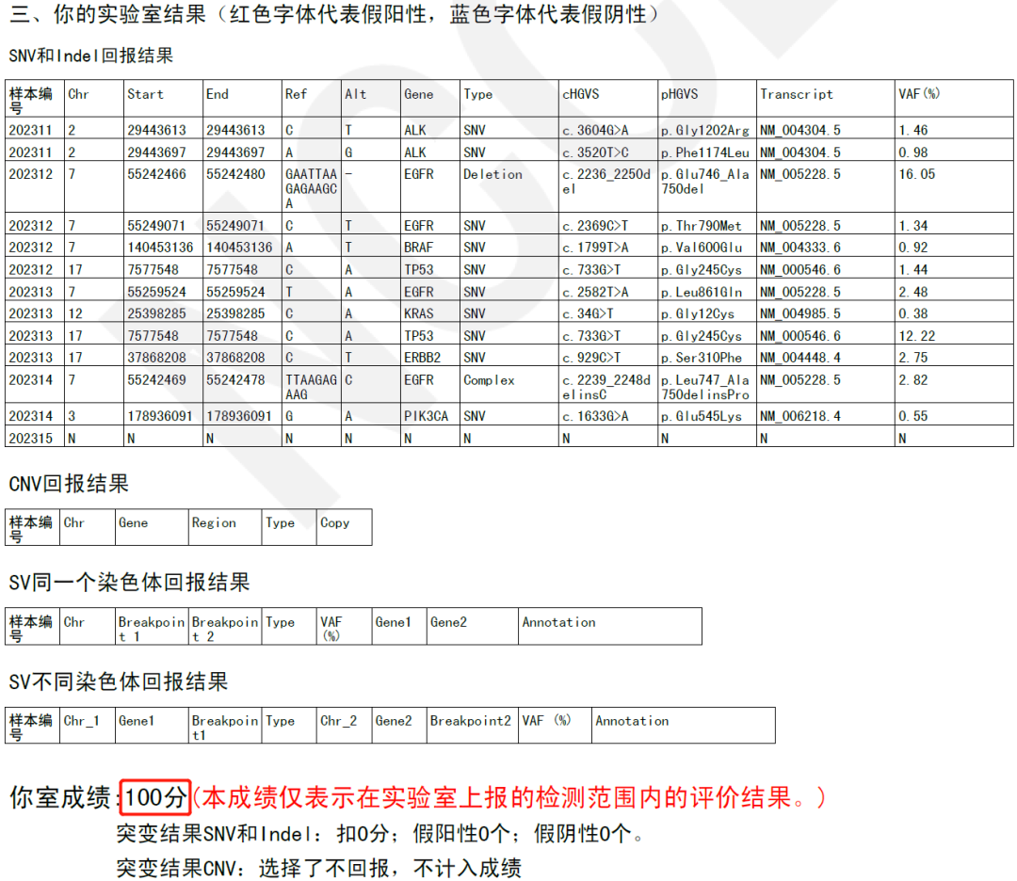Image resolution: width=1017 pixels, height=881 pixels.
Task: Click the Deletion type cell
Action: coord(492,174)
